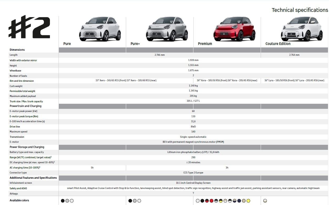
Task: Click the 290 WLTP range value
Action: point(193,157)
